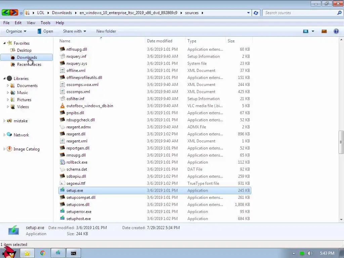The width and height of the screenshot is (344, 258).
Task: Open the file explorer taskbar icon
Action: (27, 253)
